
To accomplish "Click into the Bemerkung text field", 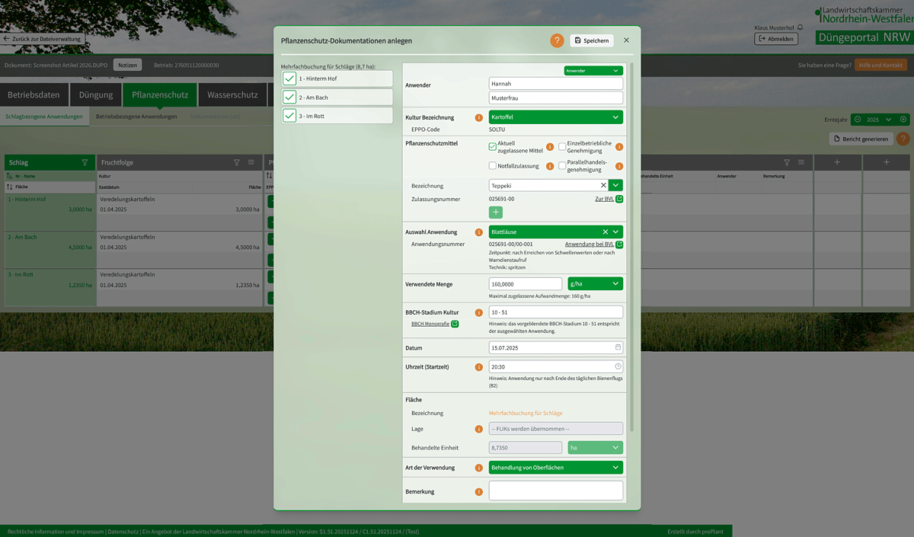I will [x=555, y=491].
